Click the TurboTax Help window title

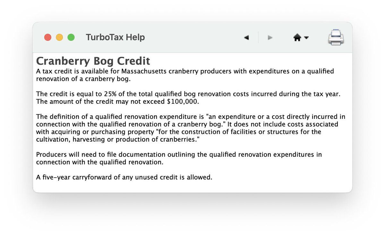click(x=115, y=37)
